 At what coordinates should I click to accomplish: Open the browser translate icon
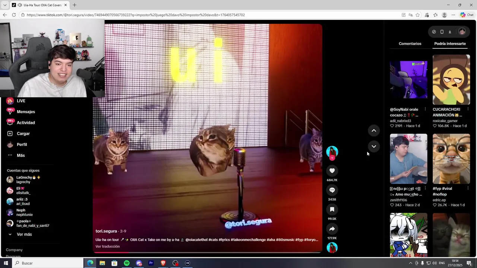(410, 15)
